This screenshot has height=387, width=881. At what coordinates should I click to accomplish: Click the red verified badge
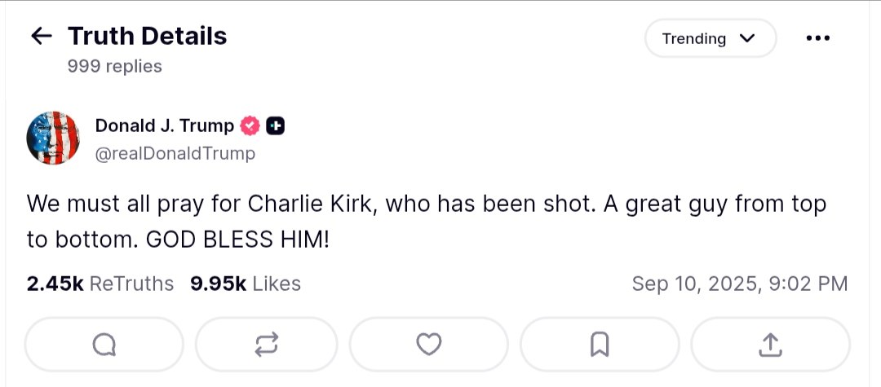(x=250, y=126)
